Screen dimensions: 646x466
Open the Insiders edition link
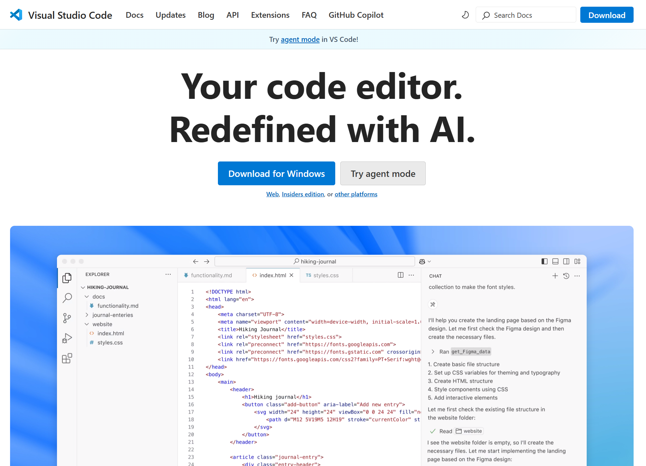click(x=303, y=194)
